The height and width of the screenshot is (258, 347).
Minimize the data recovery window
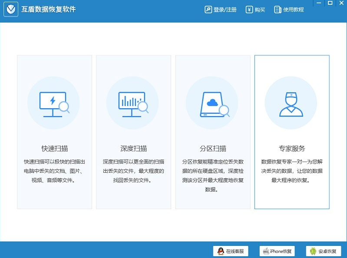(x=320, y=3)
